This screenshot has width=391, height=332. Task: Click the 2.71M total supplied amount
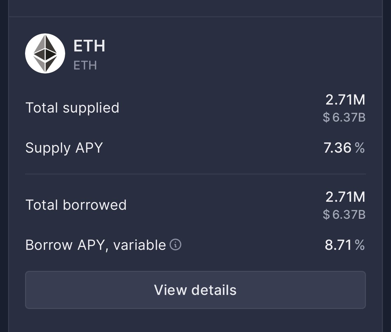click(345, 100)
